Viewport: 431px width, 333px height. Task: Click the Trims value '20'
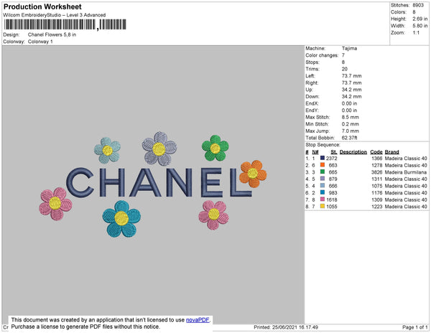(x=345, y=69)
